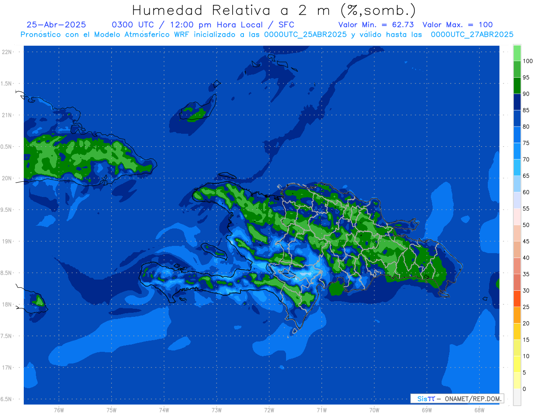
Task: Click the 68W longitude label
Action: [x=479, y=410]
